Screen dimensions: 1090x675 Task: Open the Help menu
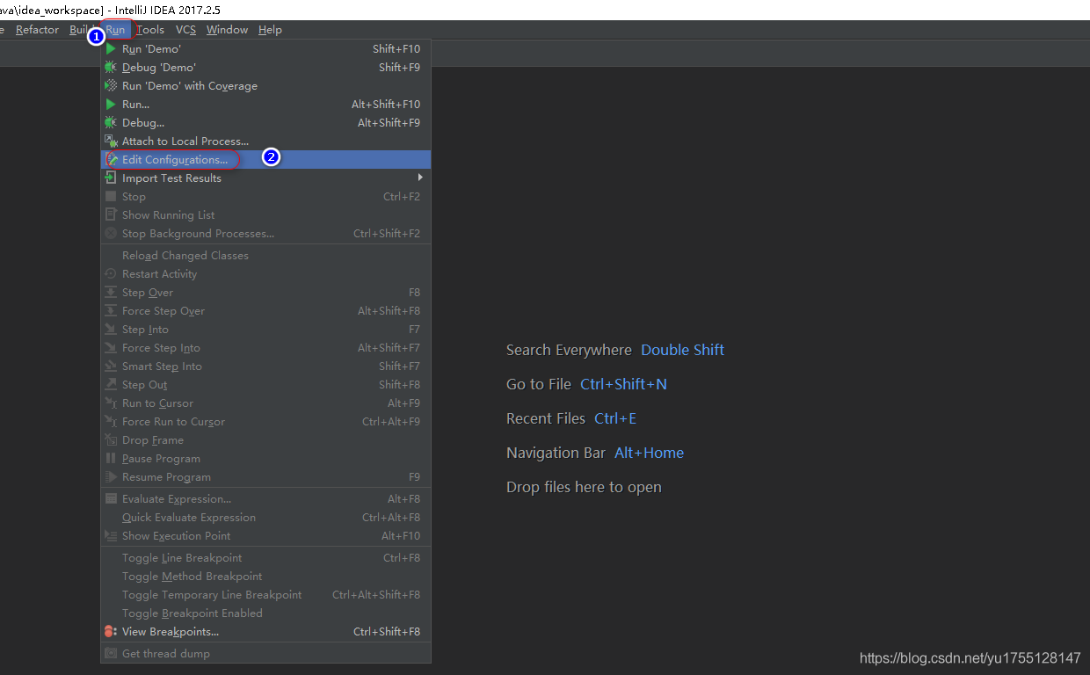click(270, 30)
